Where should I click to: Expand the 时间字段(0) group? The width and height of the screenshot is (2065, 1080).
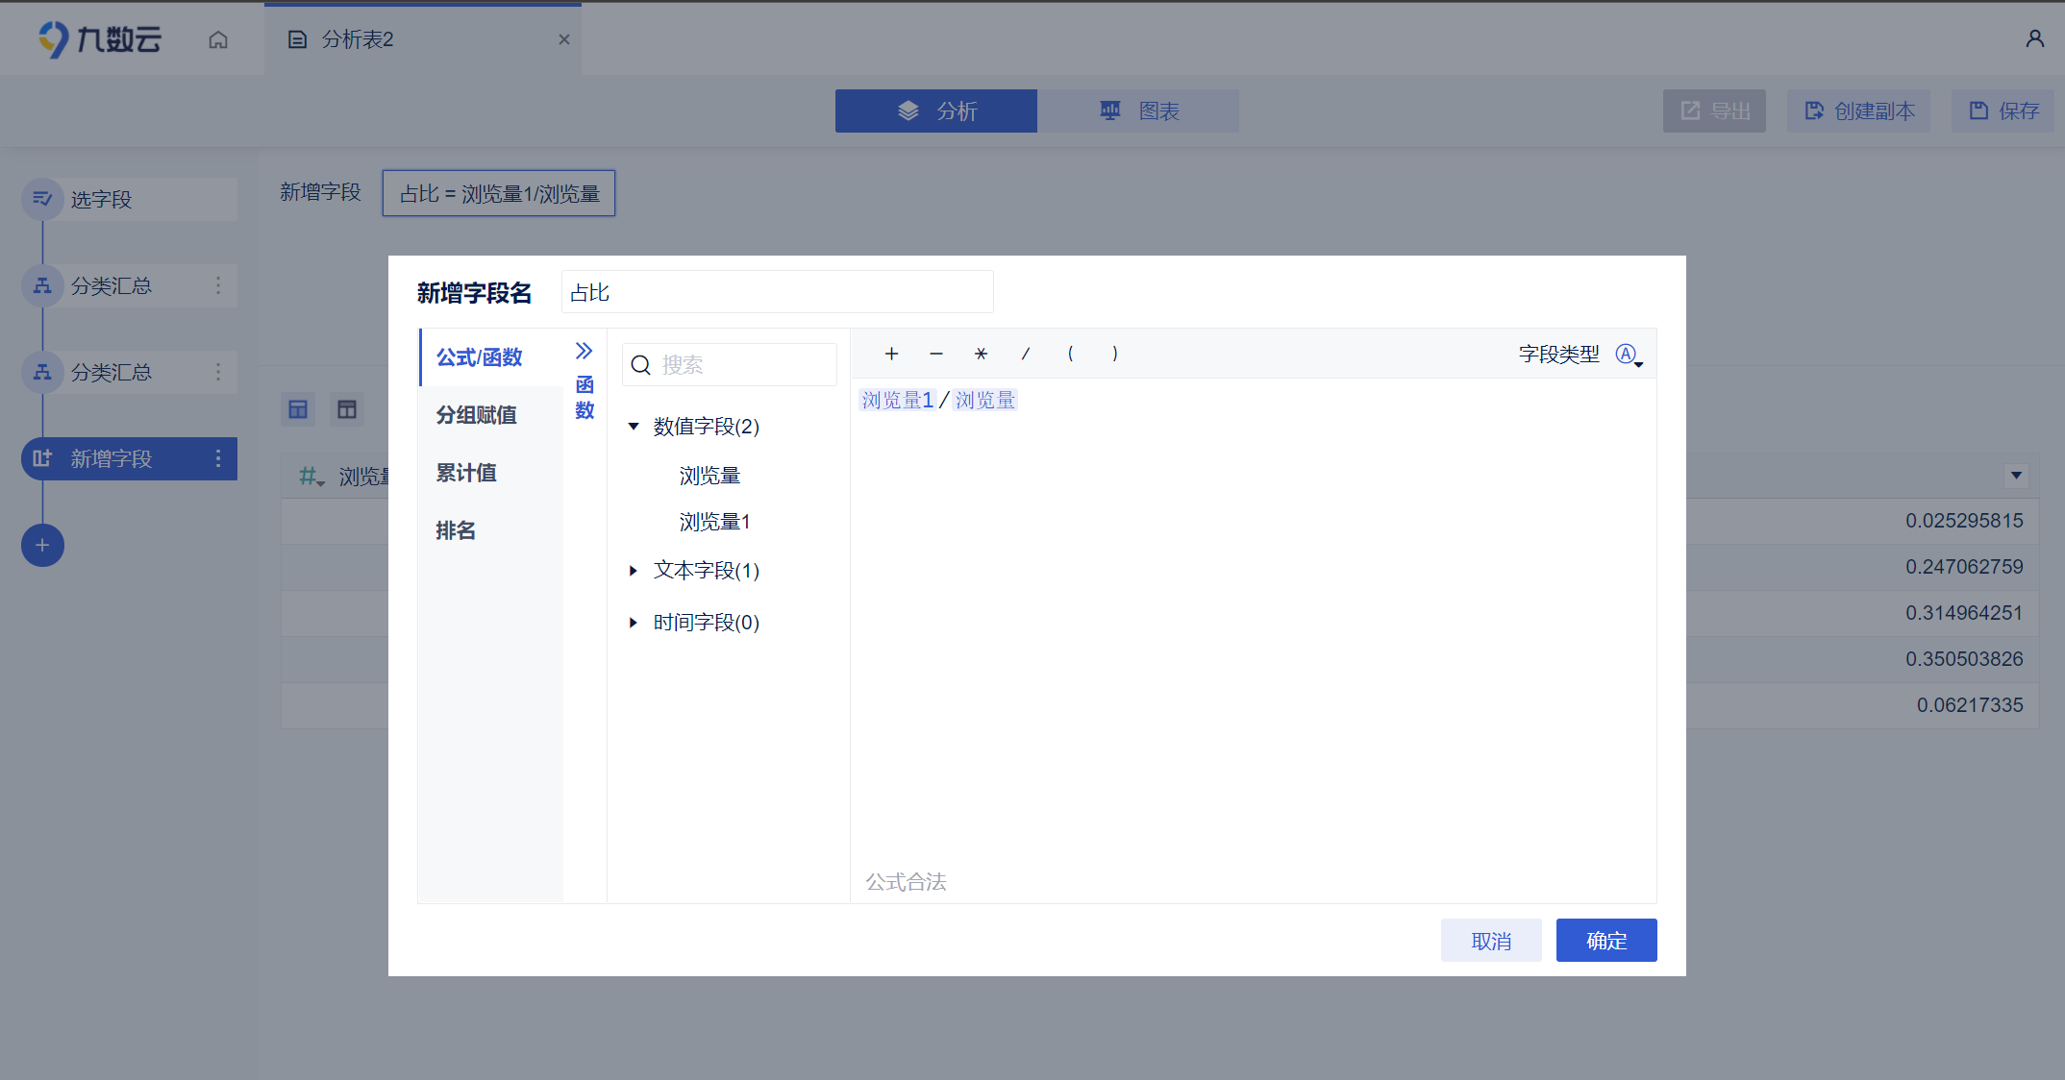point(634,623)
